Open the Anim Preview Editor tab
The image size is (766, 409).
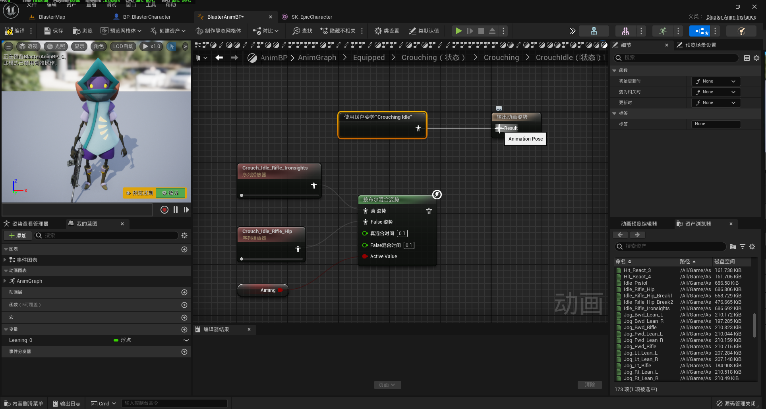point(639,224)
